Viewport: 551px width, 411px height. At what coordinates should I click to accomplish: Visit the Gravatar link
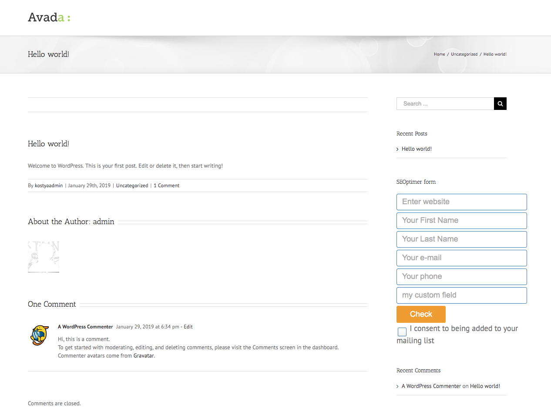144,356
